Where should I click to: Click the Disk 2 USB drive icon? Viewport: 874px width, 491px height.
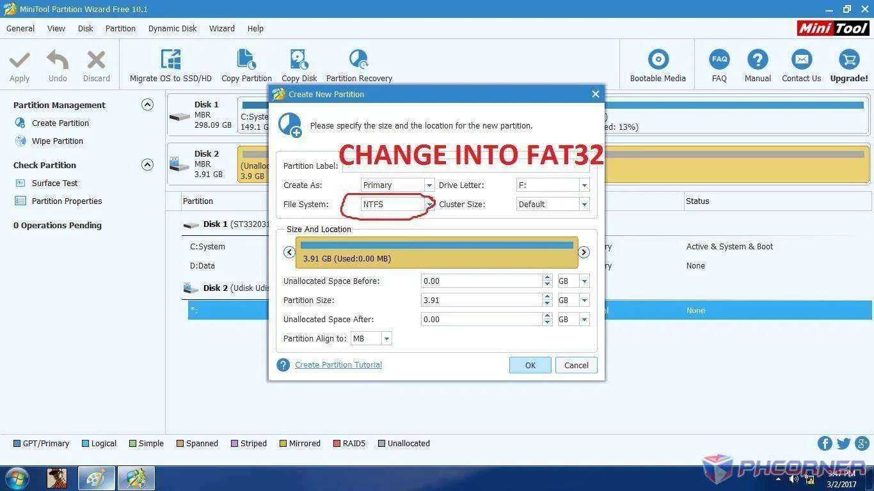180,163
